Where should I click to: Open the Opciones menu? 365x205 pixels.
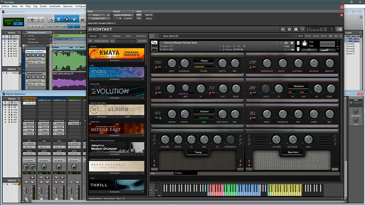[68, 6]
